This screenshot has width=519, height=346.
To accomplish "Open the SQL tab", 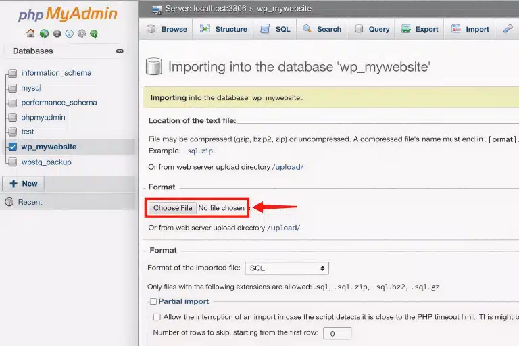I will click(275, 29).
